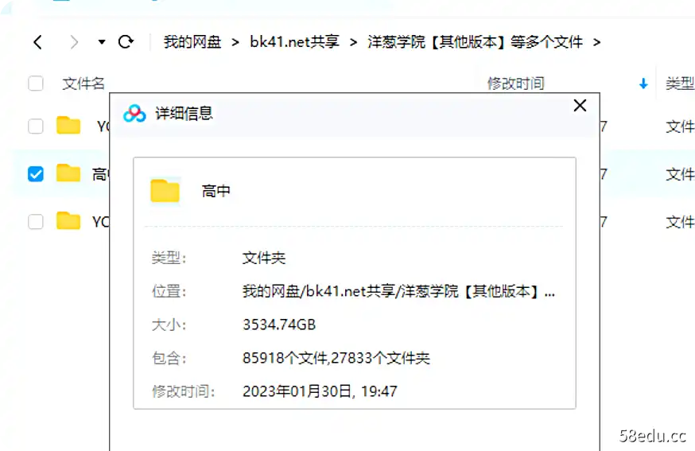Select the date 2023年01月30日, 19:47
Viewport: 695px width, 451px height.
point(320,391)
